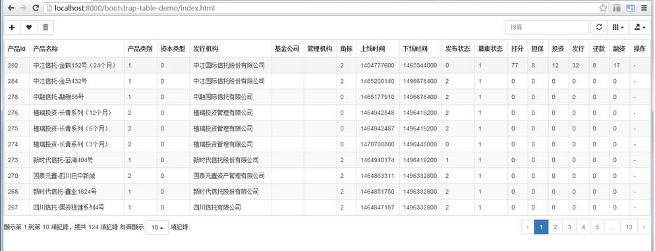Select pagination page 5
The width and height of the screenshot is (655, 251).
click(x=598, y=227)
